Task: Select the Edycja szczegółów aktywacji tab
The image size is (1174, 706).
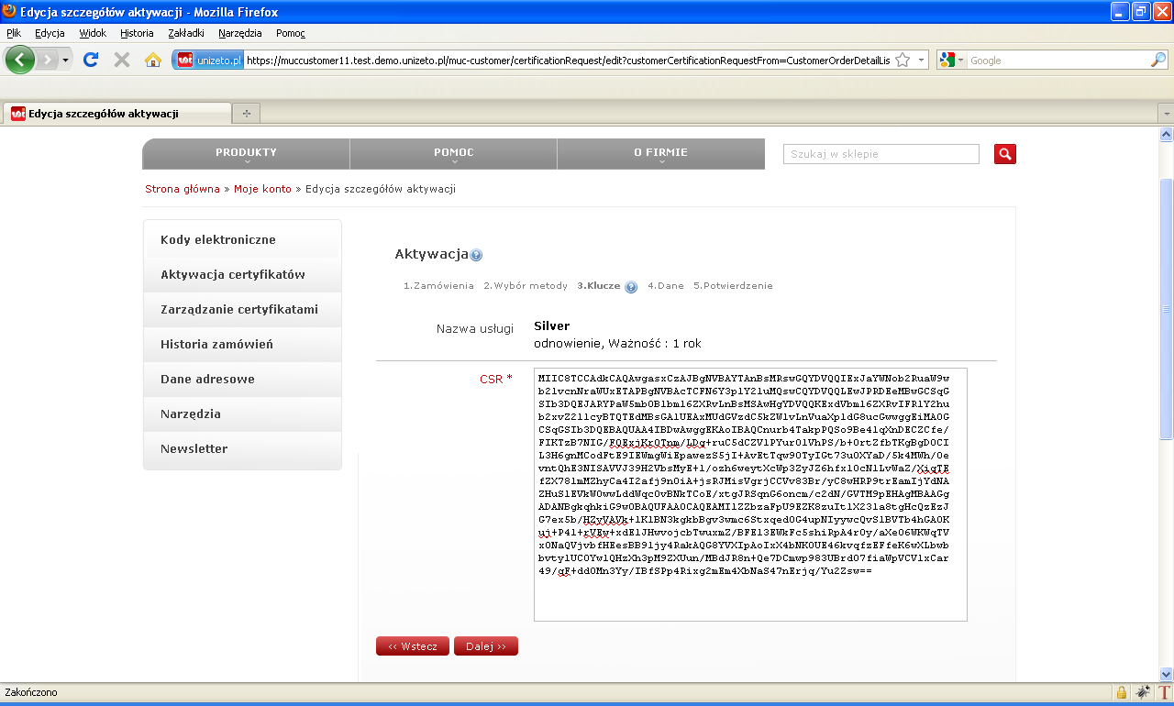Action: point(116,114)
